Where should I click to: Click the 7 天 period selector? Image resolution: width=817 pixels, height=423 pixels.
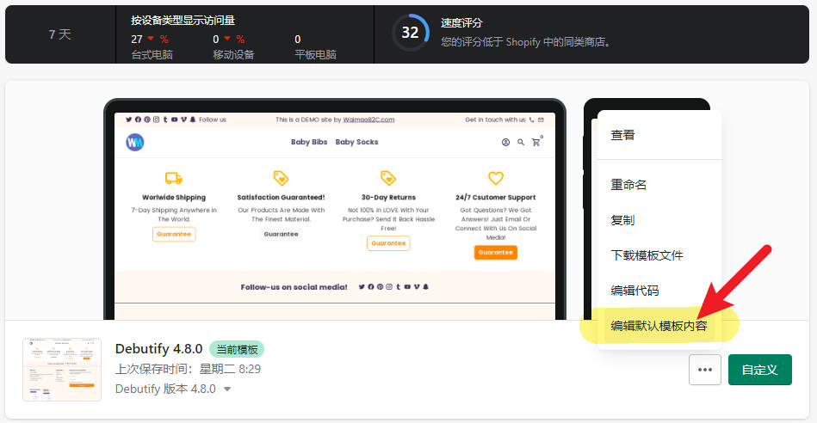point(60,34)
